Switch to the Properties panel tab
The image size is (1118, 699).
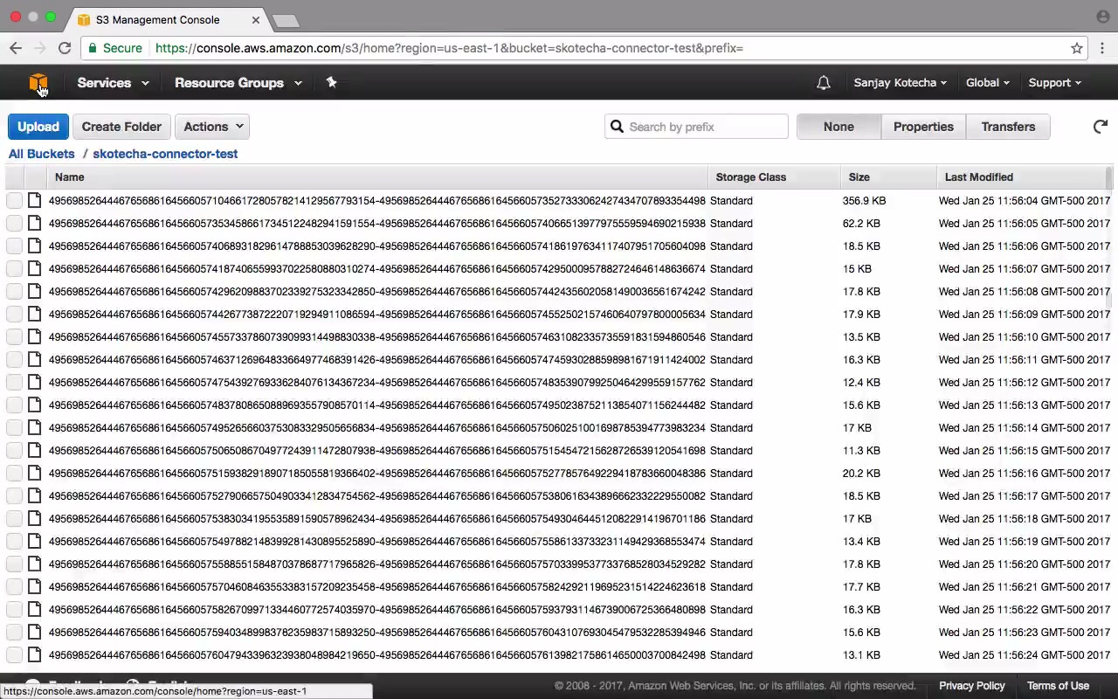923,127
